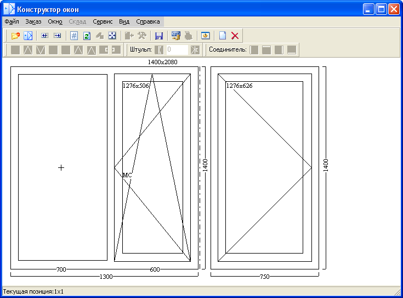The image size is (403, 298).
Task: Click the vertical 1400 dimension beside dashed line
Action: coord(205,166)
